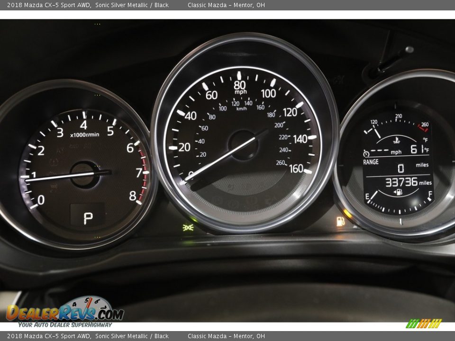Screen dimensions: 455x341
Task: Click the RANGE label on display
Action: (x=371, y=162)
